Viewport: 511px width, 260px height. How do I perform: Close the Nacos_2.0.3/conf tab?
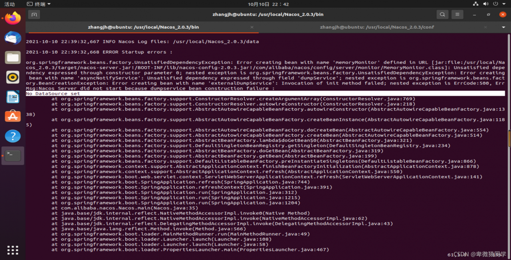click(486, 27)
